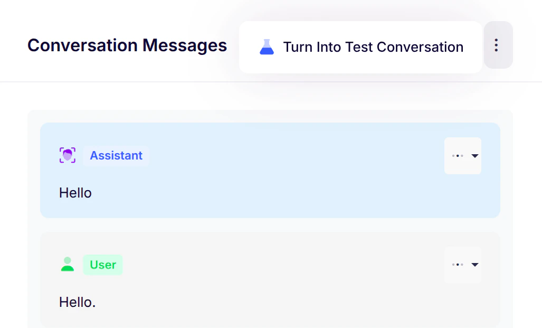Click the Hello. message from the User
The image size is (542, 328).
[x=77, y=302]
